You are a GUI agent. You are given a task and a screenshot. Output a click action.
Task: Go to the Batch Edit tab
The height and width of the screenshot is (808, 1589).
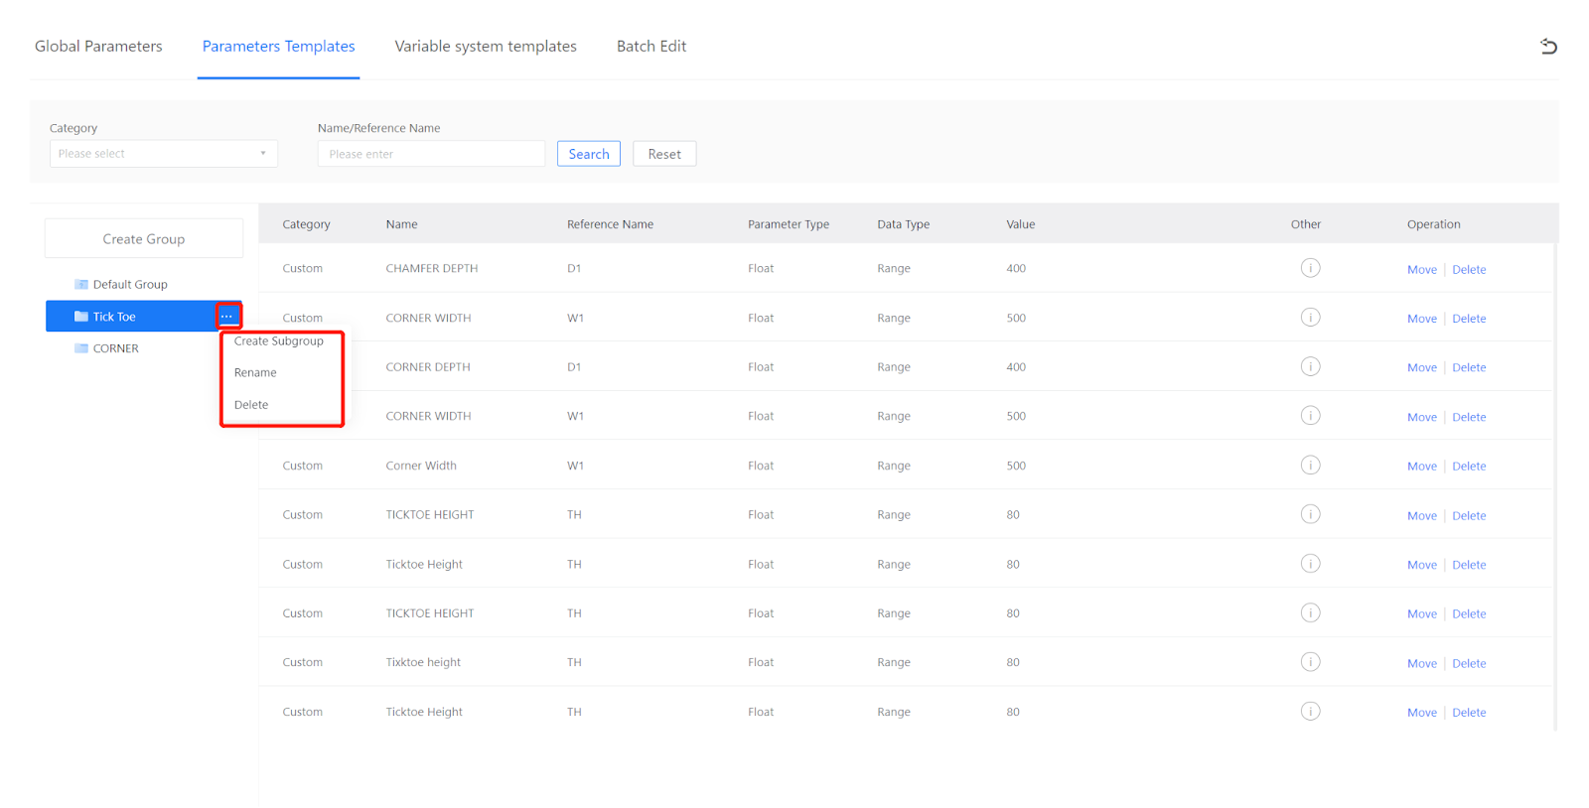(x=651, y=47)
